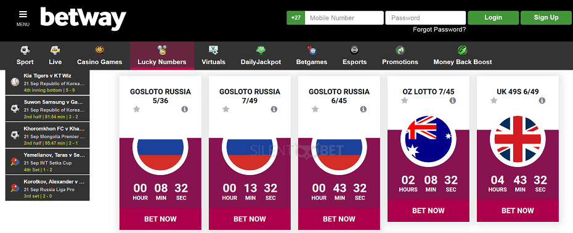Select the Promotions megaphone icon
This screenshot has height=233, width=573.
pos(400,50)
